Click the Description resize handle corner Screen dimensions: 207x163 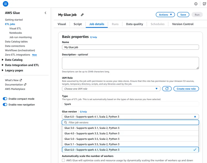pyautogui.click(x=197, y=68)
